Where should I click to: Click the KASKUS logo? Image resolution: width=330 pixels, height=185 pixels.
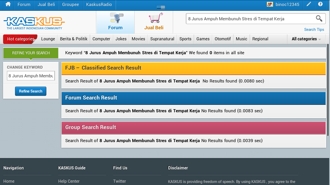(34, 23)
